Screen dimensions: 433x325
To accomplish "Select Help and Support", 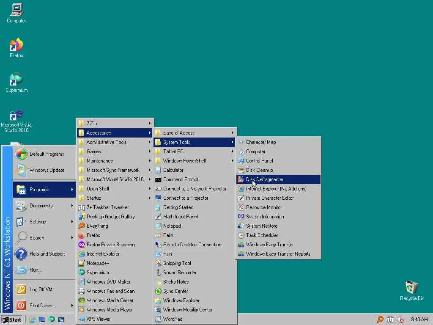I will coord(44,254).
